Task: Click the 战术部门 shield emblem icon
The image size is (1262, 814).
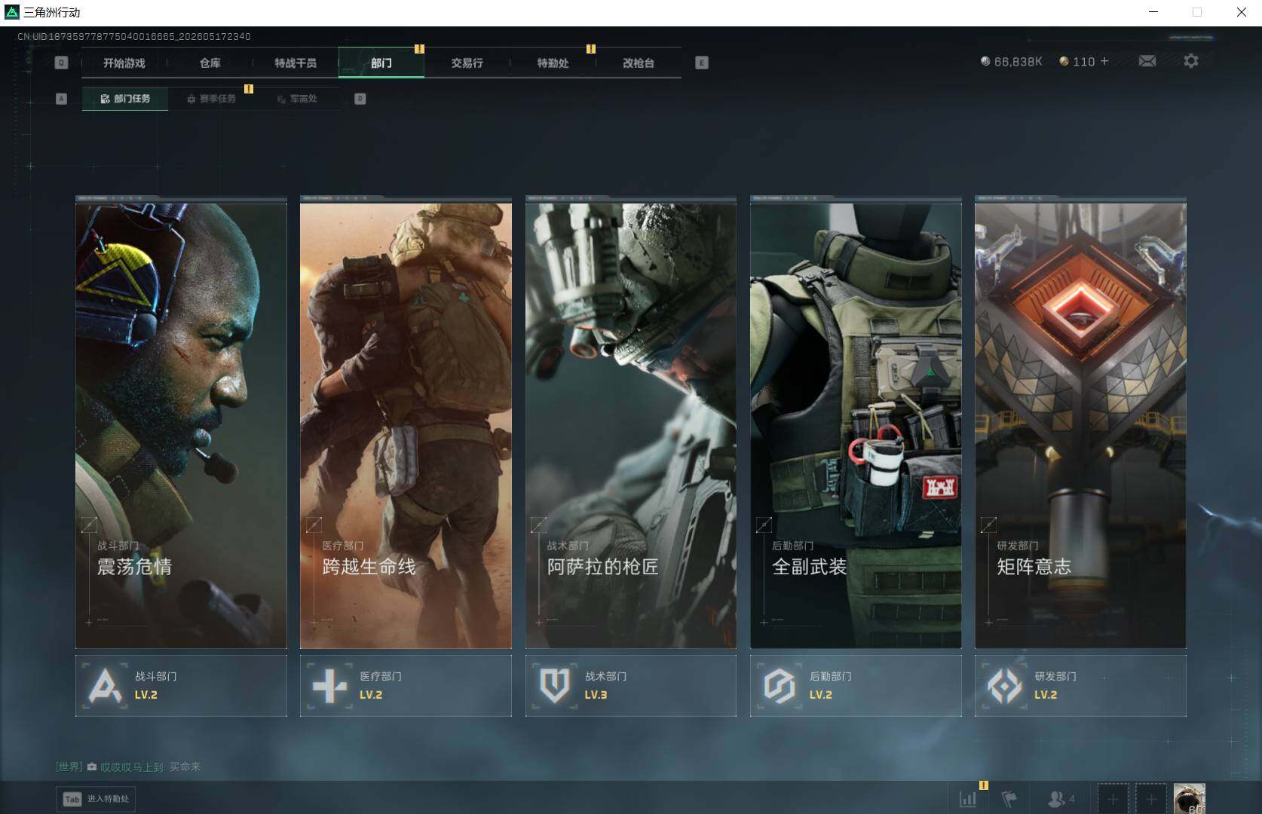Action: click(555, 685)
